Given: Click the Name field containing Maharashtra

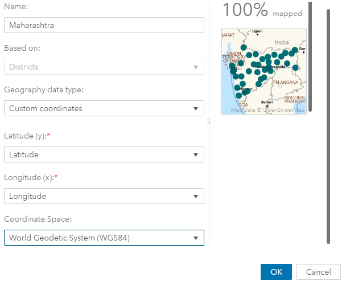Looking at the screenshot, I should [x=104, y=25].
